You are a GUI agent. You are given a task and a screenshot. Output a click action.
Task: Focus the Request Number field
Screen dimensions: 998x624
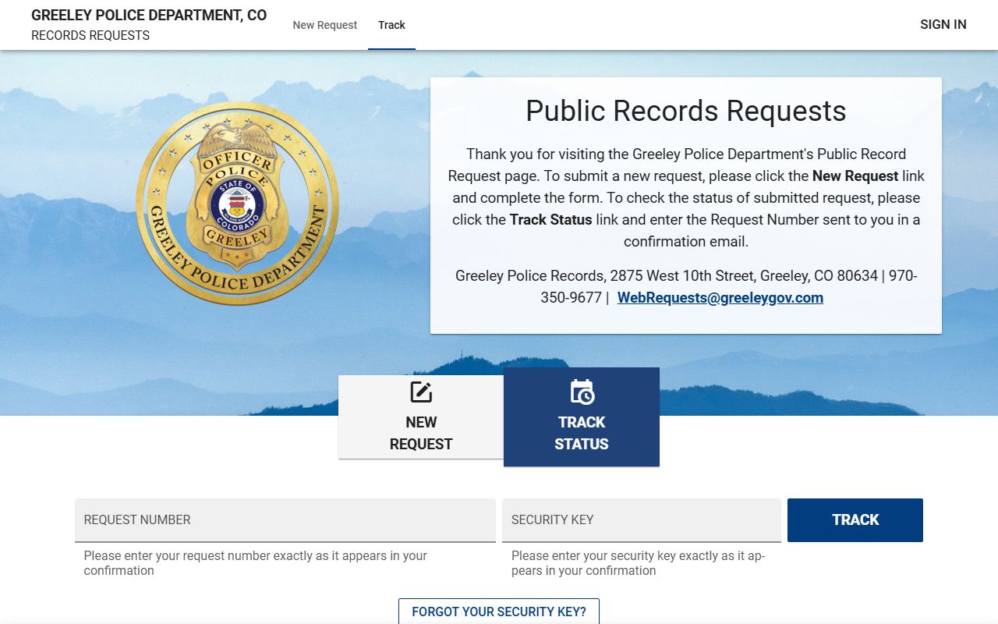pyautogui.click(x=285, y=520)
